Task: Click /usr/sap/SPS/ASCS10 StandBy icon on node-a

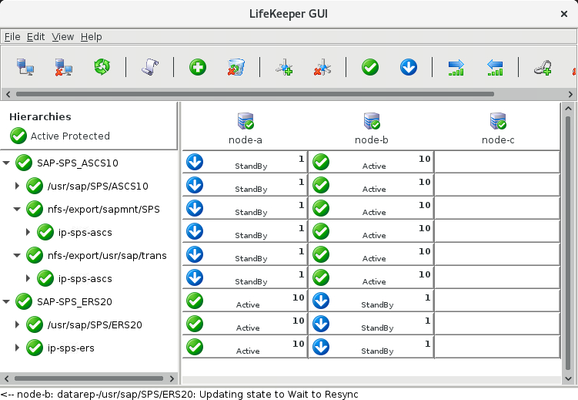Action: [x=195, y=185]
